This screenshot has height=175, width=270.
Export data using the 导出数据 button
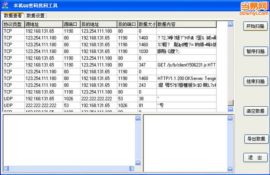coord(256,139)
